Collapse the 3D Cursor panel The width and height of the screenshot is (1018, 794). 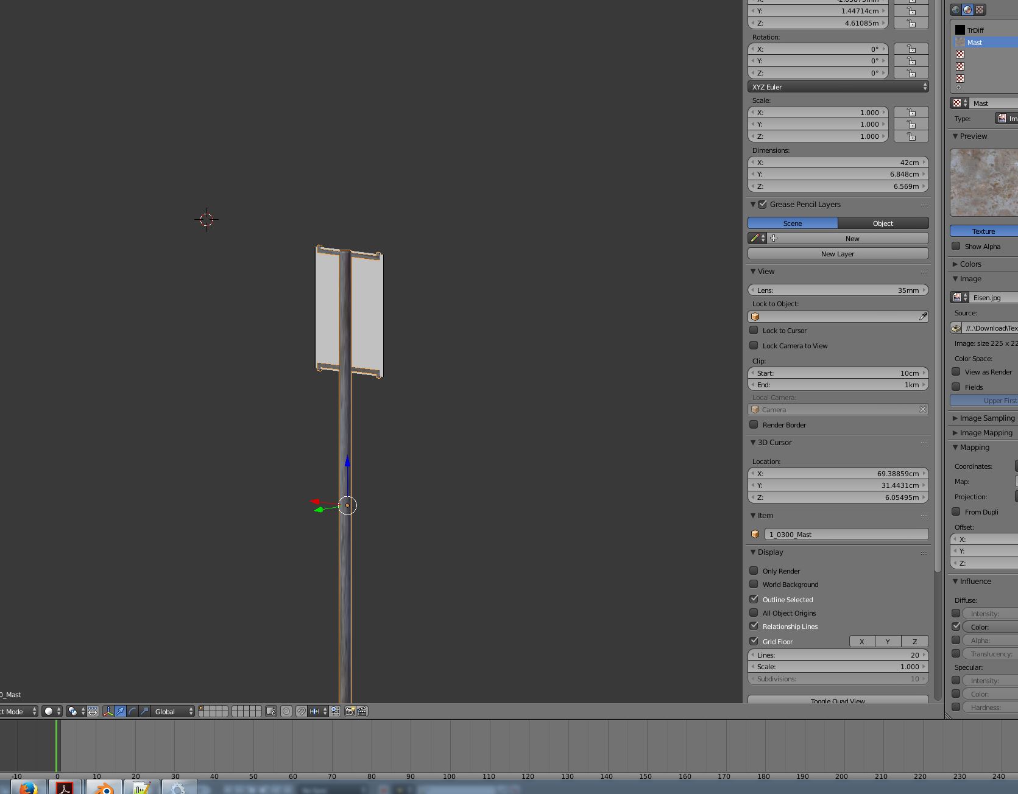[754, 443]
